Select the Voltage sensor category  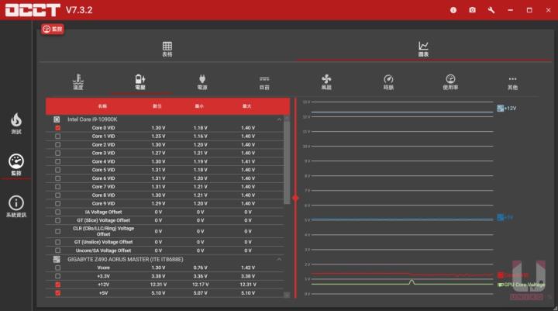coord(140,81)
